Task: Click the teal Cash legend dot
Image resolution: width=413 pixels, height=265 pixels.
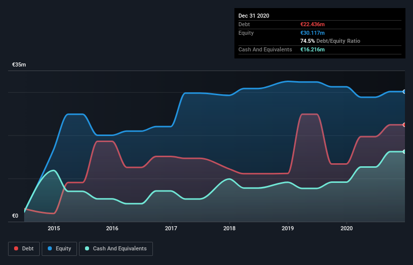Action: click(x=87, y=248)
